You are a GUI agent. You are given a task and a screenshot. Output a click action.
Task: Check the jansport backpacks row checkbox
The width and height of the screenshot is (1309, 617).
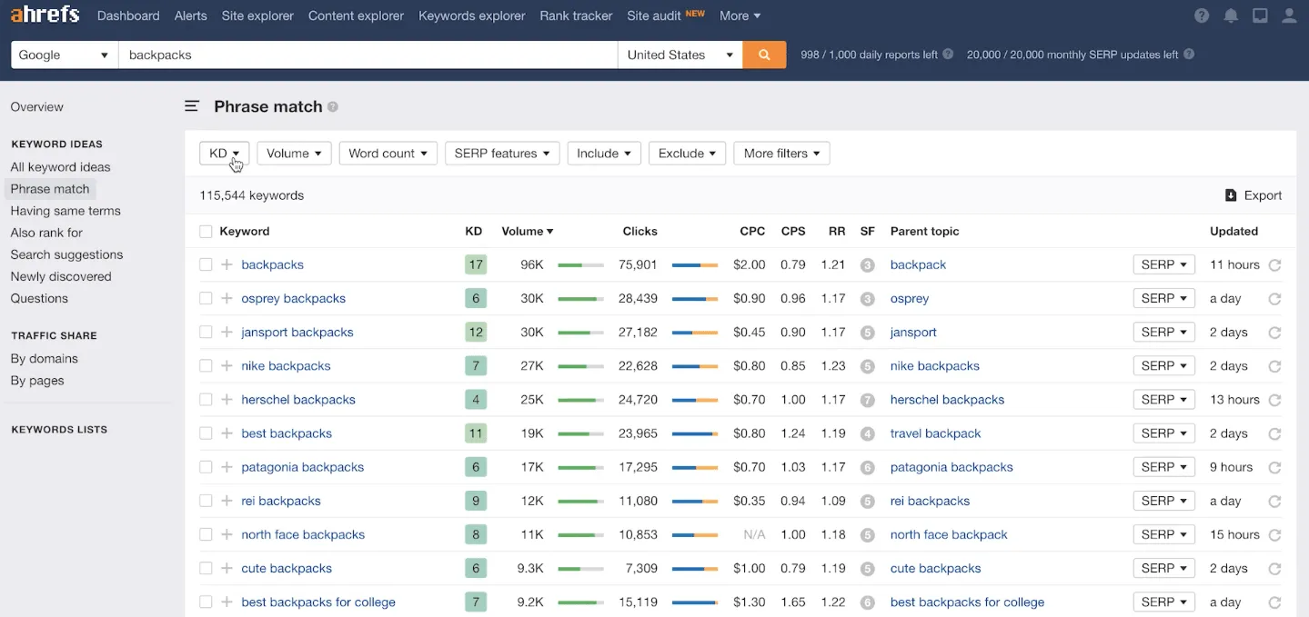click(x=206, y=333)
